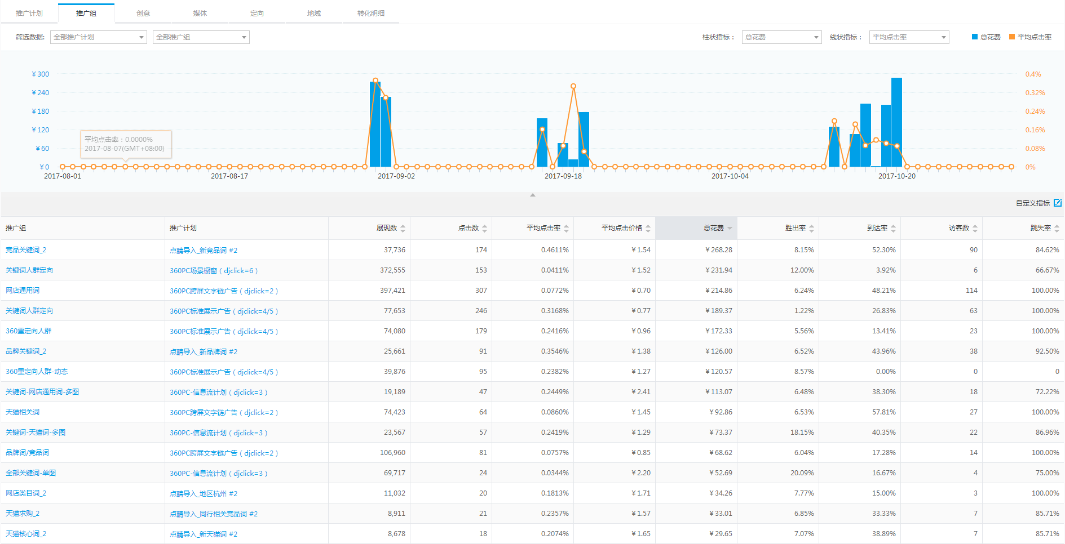Sort by 胜出率 column sort icon
This screenshot has width=1065, height=544.
811,228
